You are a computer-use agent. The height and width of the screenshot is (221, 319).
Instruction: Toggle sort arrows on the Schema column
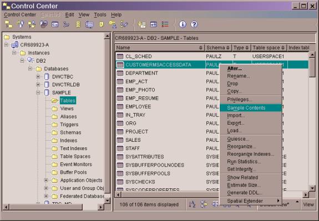[x=228, y=48]
